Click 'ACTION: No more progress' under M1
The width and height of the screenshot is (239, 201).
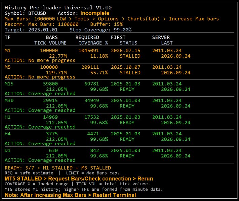point(40,60)
